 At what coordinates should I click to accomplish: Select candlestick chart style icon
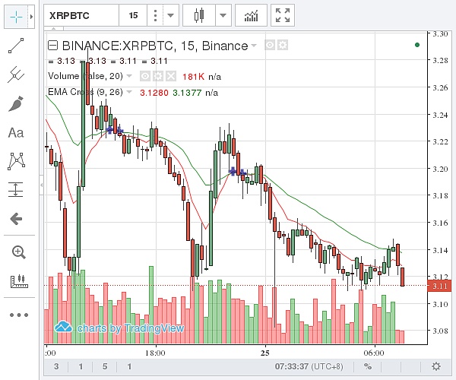(x=199, y=15)
